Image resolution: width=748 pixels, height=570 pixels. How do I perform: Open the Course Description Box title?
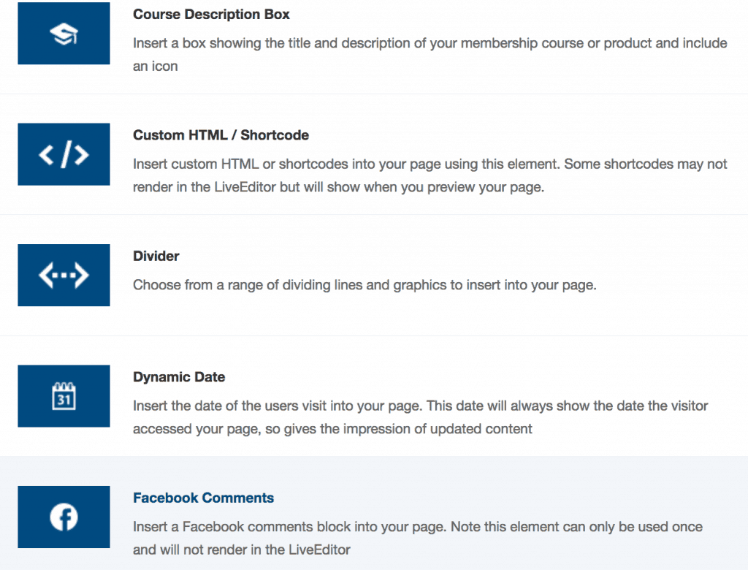211,14
